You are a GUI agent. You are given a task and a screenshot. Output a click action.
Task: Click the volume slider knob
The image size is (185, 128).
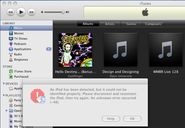tap(63, 12)
